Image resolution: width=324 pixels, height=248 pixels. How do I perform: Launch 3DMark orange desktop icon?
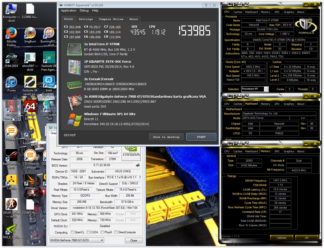point(30,182)
